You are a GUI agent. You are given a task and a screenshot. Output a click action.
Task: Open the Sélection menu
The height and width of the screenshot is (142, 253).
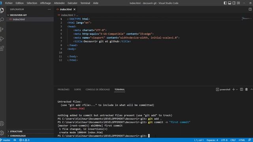(32, 3)
